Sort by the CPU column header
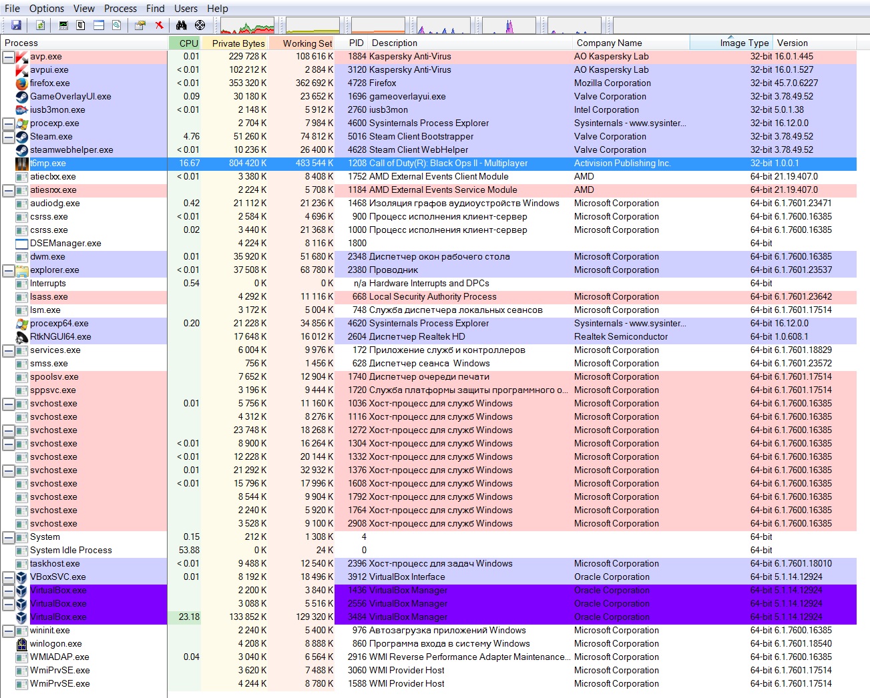 [184, 43]
